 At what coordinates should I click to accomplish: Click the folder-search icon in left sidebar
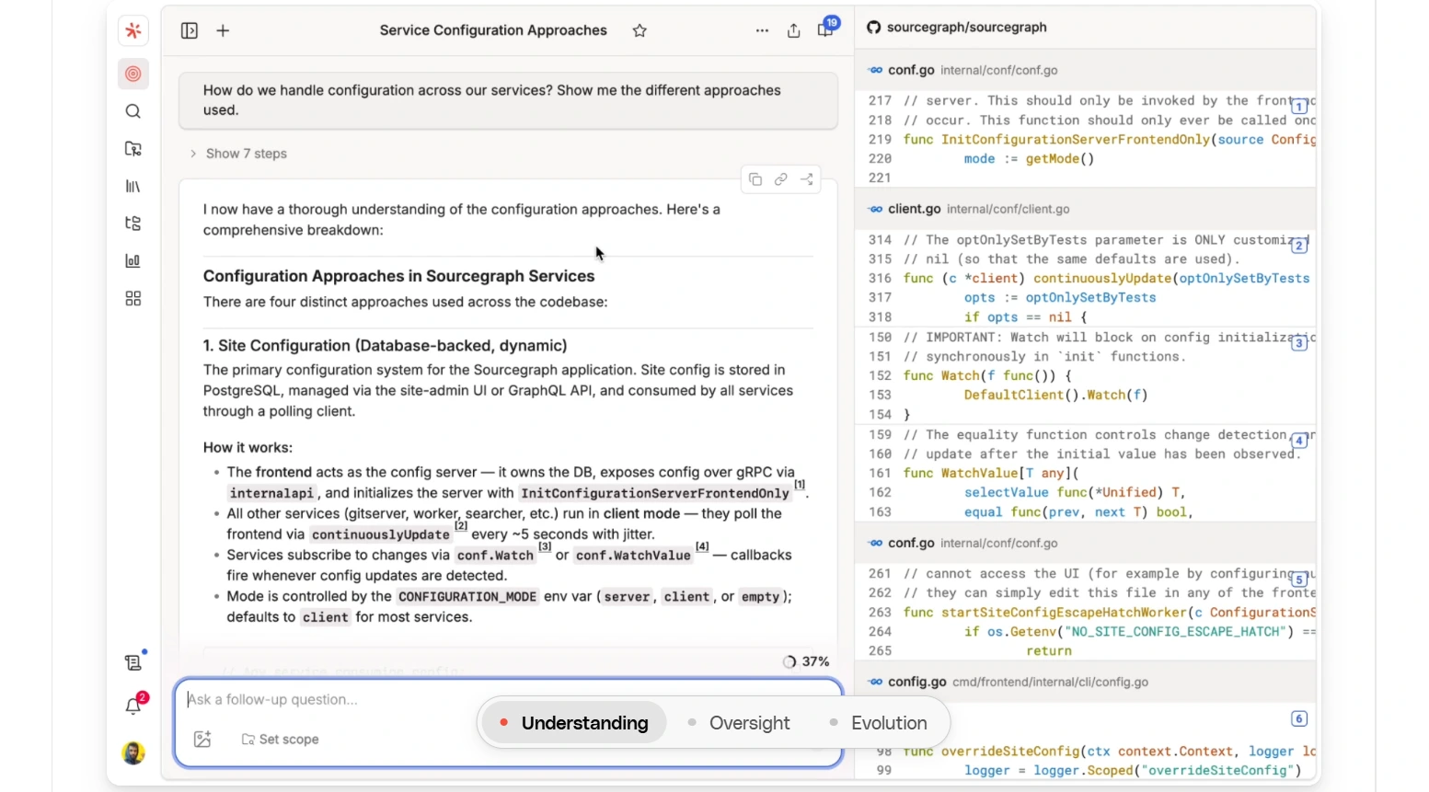[x=133, y=149]
